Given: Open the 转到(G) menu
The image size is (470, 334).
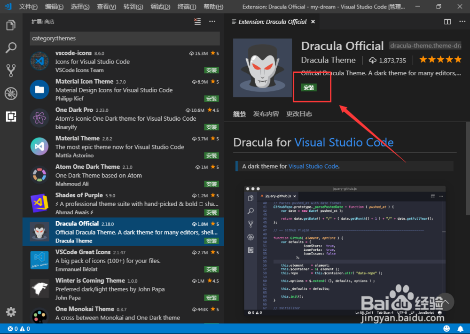Looking at the screenshot, I should (133, 7).
